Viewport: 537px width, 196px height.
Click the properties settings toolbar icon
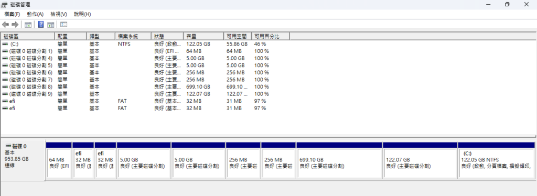(63, 25)
